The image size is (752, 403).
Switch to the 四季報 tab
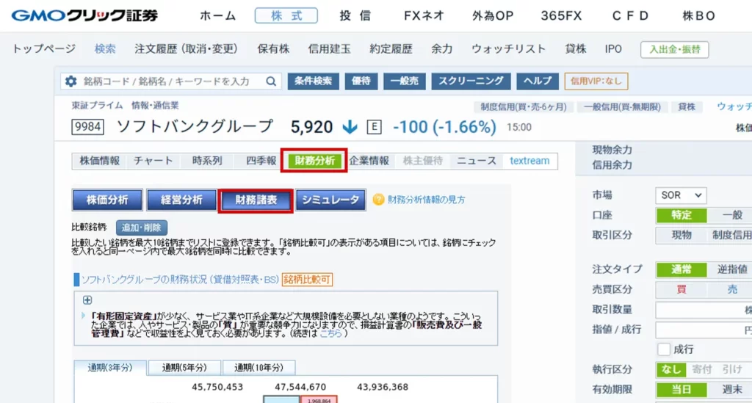(261, 161)
